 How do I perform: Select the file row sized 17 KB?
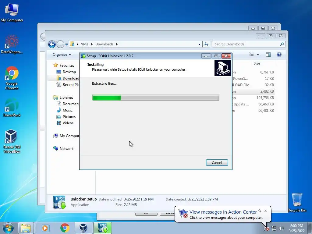click(253, 78)
